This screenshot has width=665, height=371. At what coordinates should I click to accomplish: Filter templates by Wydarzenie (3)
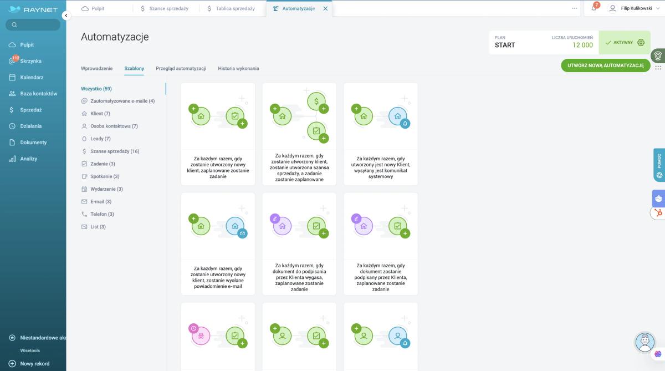[102, 189]
